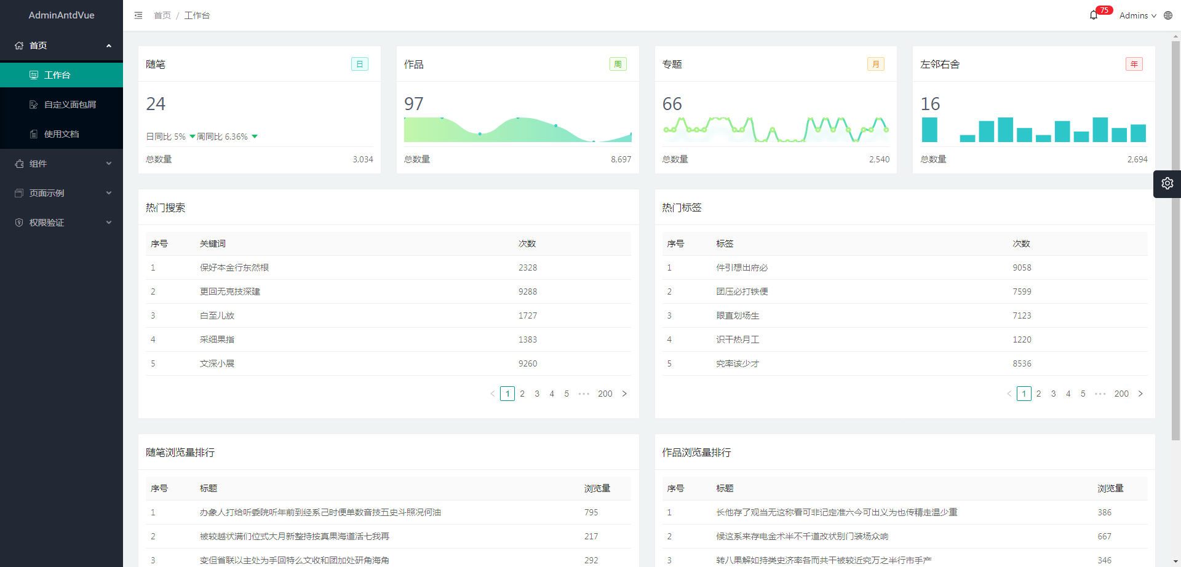Click 首页 in the breadcrumb
The height and width of the screenshot is (567, 1181).
162,15
